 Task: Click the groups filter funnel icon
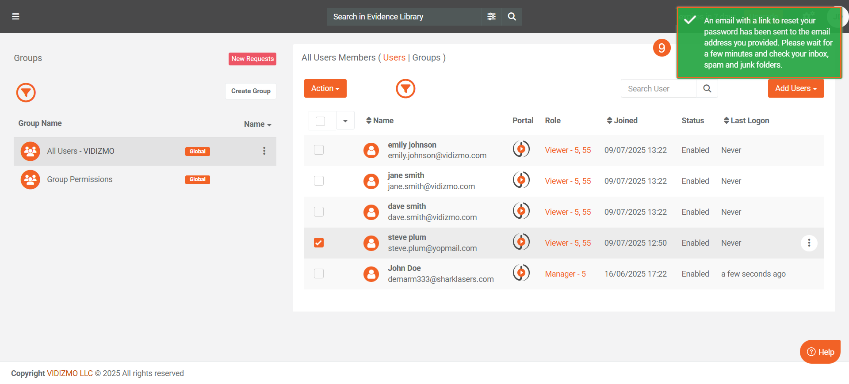[x=26, y=92]
